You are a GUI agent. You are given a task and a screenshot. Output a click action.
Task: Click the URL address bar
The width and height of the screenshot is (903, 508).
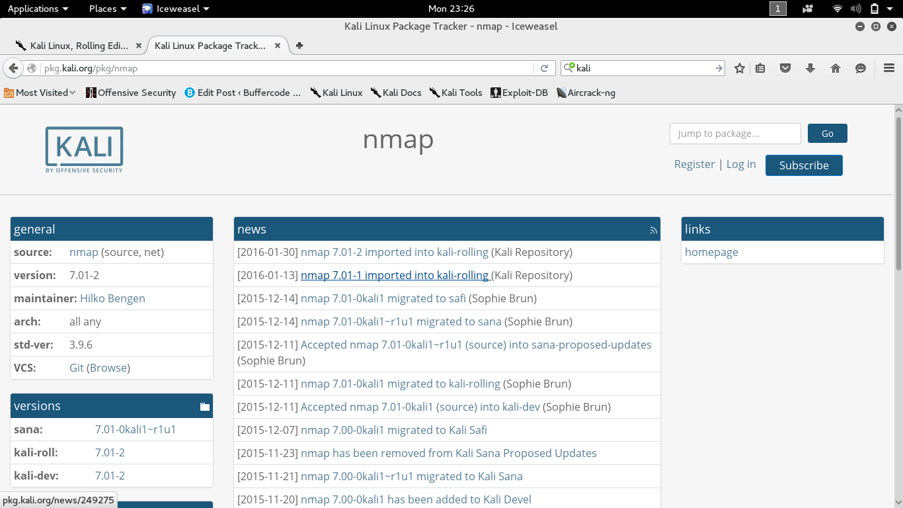point(288,68)
